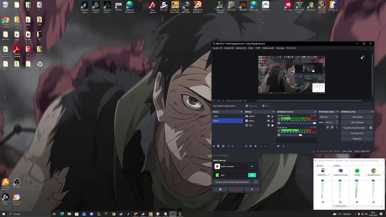Open transition properties three-dot menu

coord(337,127)
